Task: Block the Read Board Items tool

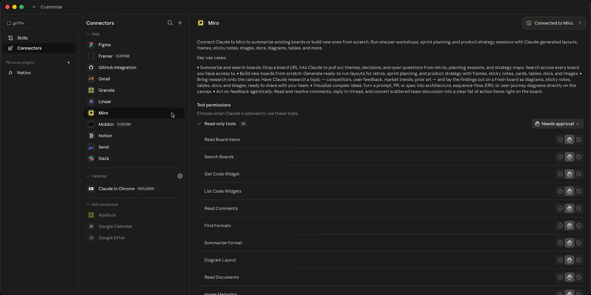Action: coord(579,139)
